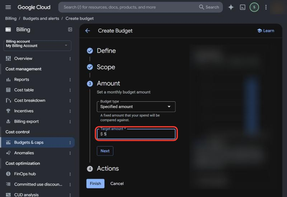Open more options next to Cost table
287x197 pixels.
[70, 90]
